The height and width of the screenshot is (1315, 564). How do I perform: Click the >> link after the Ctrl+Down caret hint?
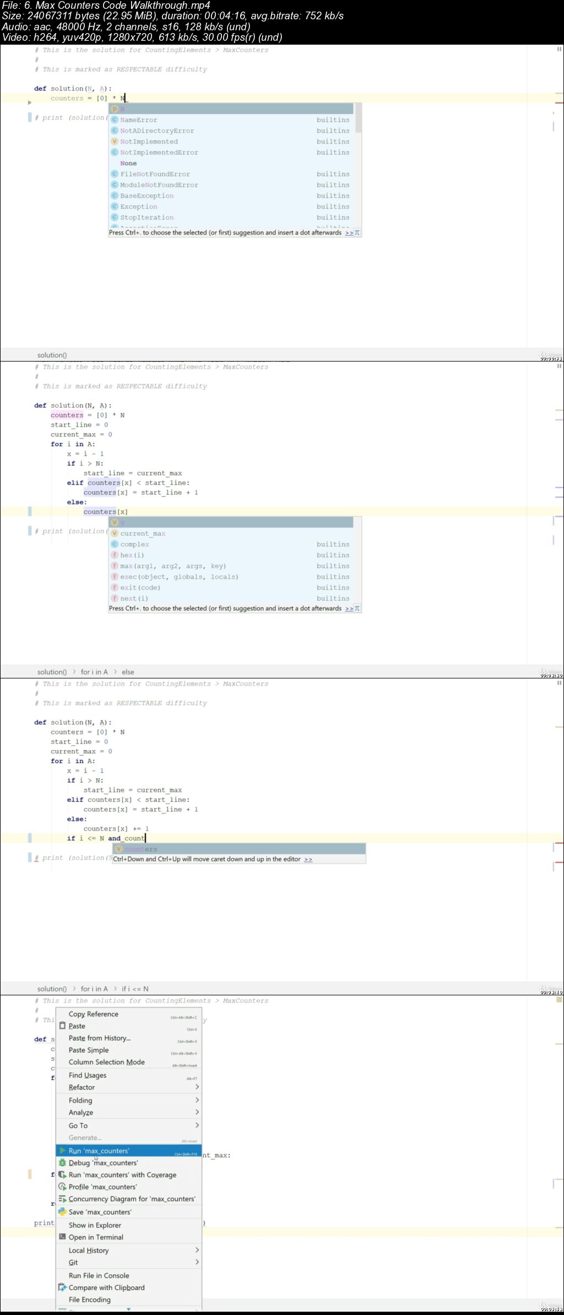coord(308,859)
